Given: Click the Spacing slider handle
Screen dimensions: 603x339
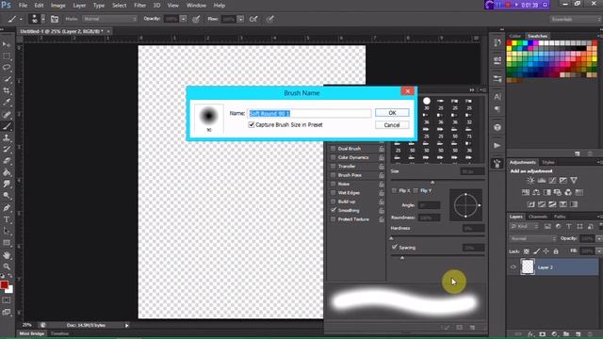Looking at the screenshot, I should pyautogui.click(x=402, y=257).
